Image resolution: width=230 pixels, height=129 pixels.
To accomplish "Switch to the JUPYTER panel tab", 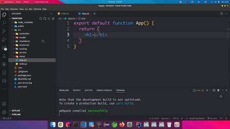I will coord(88,90).
